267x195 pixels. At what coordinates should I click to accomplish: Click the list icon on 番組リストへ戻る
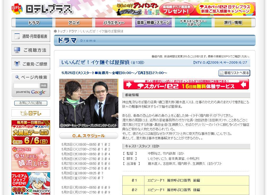tap(221, 73)
